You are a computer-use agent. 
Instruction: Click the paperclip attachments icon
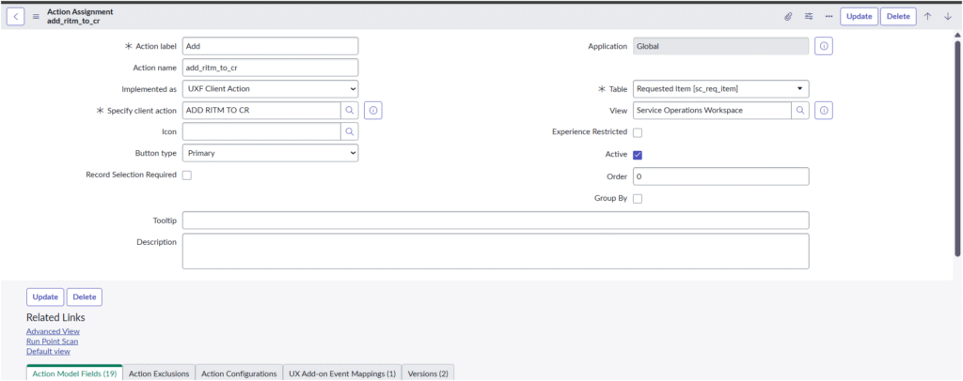788,16
